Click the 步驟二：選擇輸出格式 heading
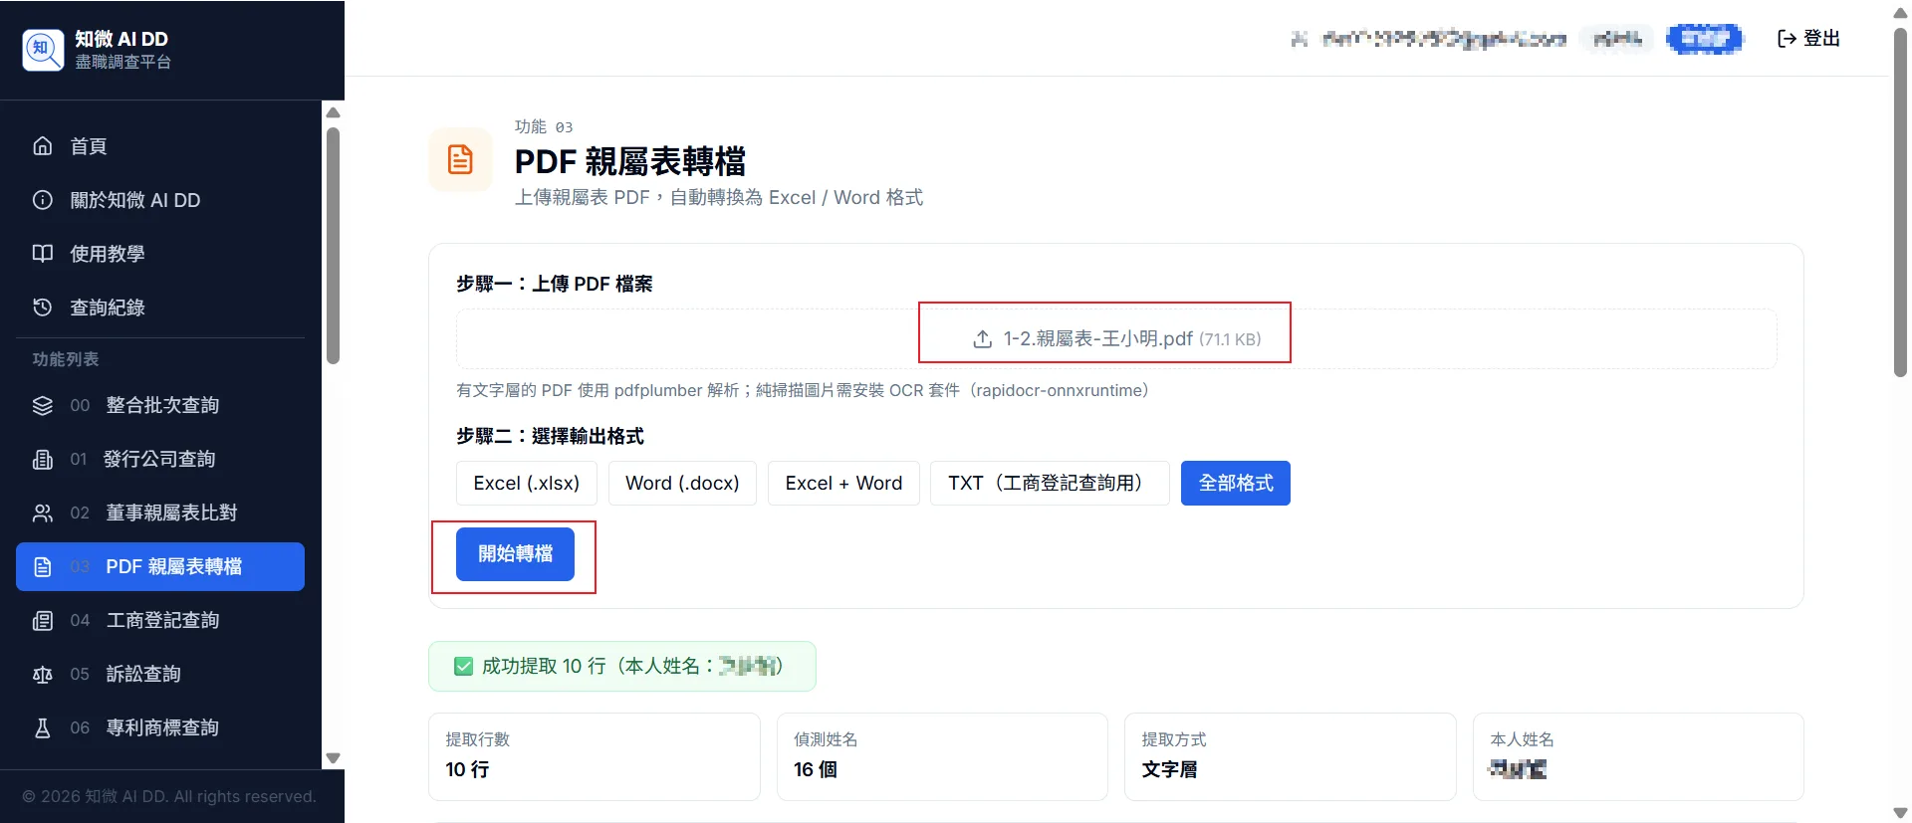 tap(550, 436)
